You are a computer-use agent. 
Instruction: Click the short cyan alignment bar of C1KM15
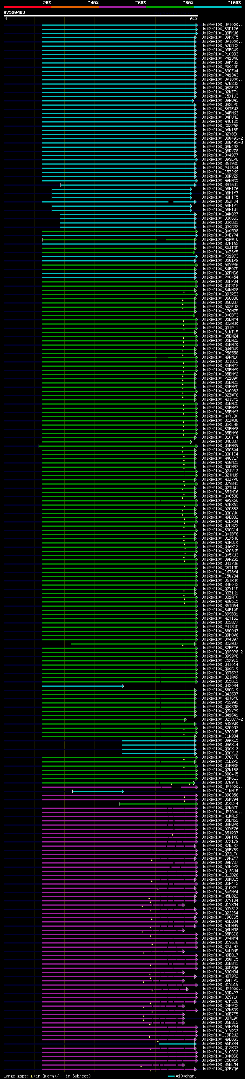pyautogui.click(x=98, y=791)
